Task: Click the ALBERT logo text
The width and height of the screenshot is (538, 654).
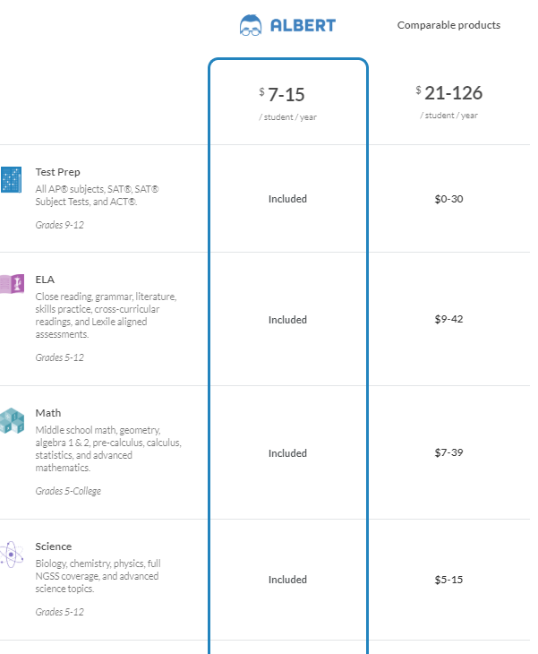Action: point(303,26)
